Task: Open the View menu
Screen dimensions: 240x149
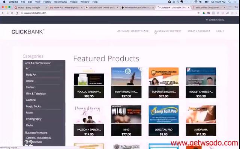Action: pyautogui.click(x=37, y=2)
